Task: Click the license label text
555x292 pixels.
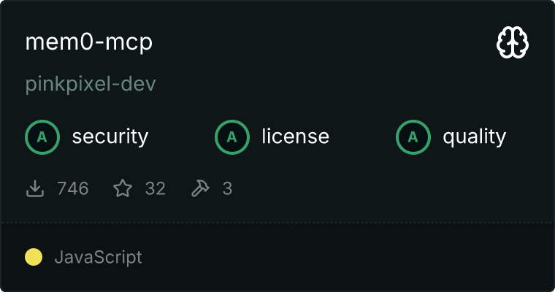Action: pos(296,137)
